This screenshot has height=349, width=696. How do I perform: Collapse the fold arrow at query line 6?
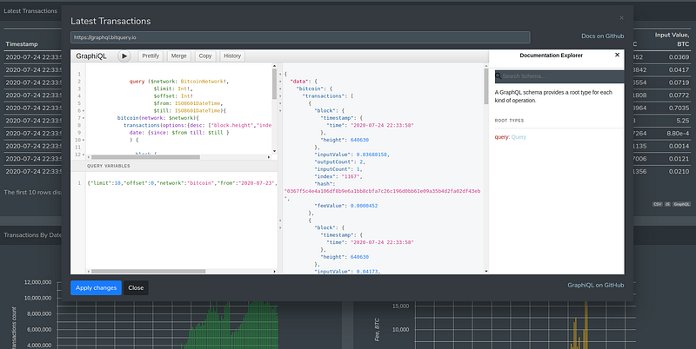(85, 110)
